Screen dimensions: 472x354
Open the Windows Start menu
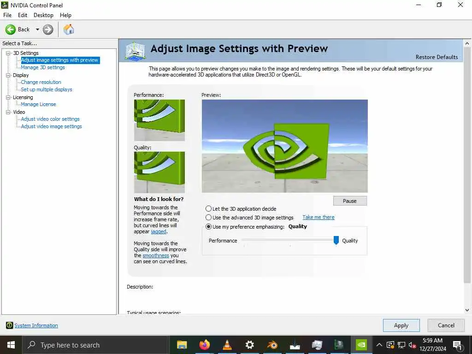11,345
